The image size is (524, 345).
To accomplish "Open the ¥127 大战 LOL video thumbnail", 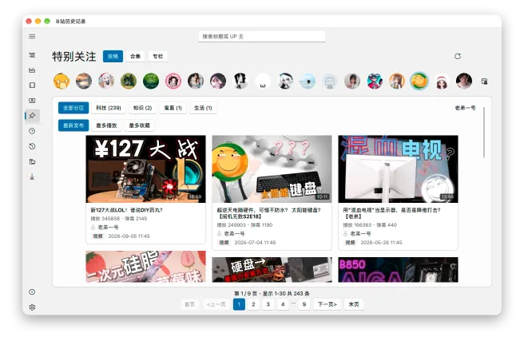I will pos(145,169).
